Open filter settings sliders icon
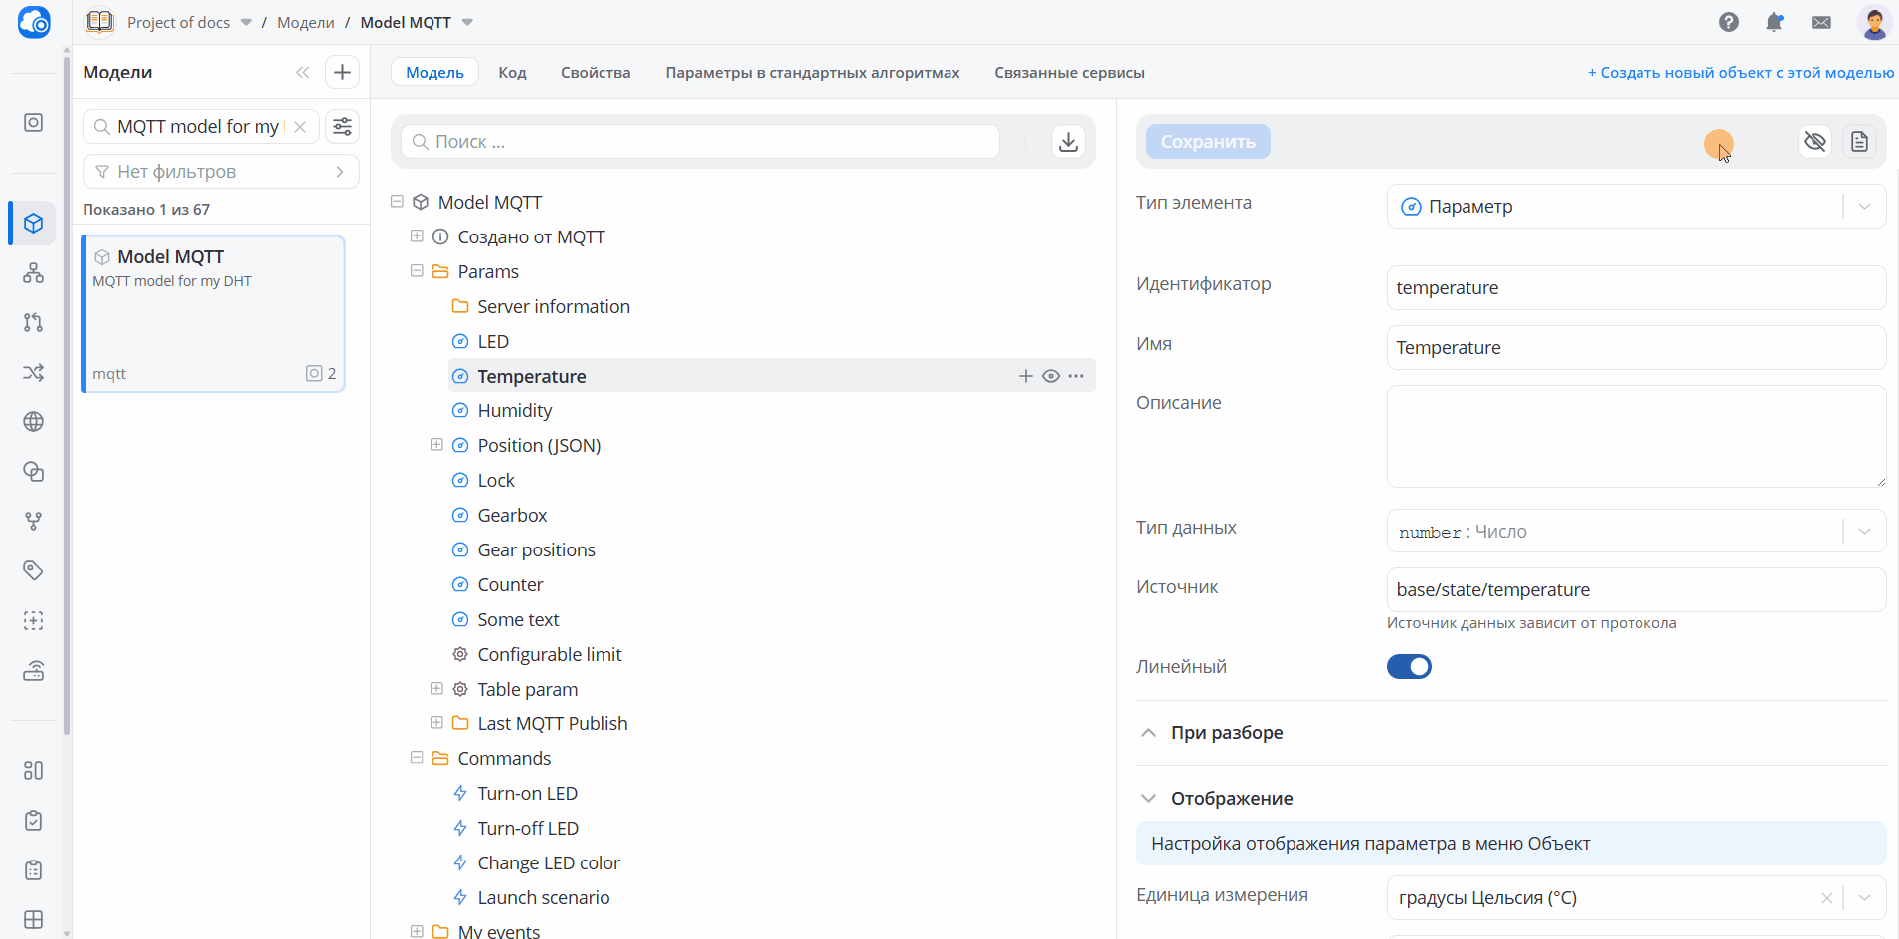The height and width of the screenshot is (939, 1899). (342, 126)
